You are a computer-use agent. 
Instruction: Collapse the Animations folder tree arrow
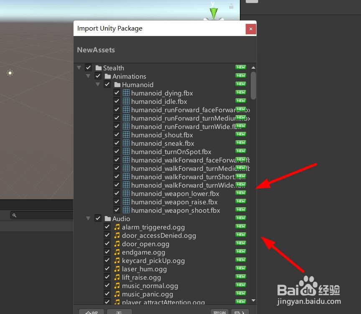click(x=88, y=76)
